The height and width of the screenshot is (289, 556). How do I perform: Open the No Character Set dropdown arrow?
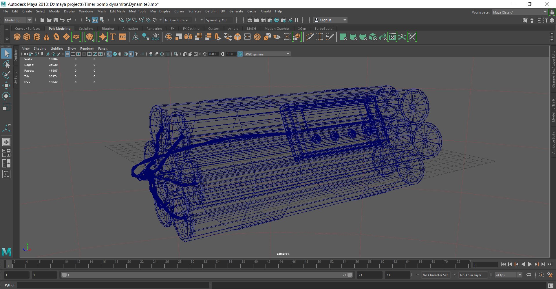click(x=418, y=275)
